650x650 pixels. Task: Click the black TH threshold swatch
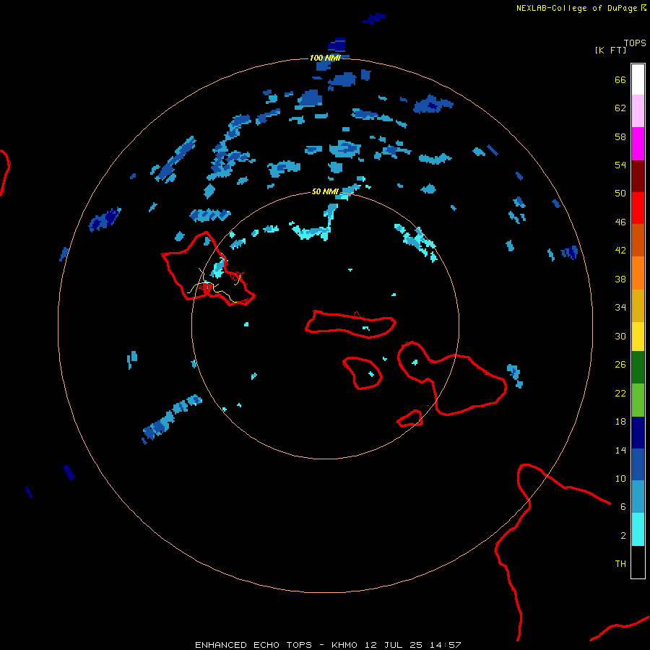(638, 562)
